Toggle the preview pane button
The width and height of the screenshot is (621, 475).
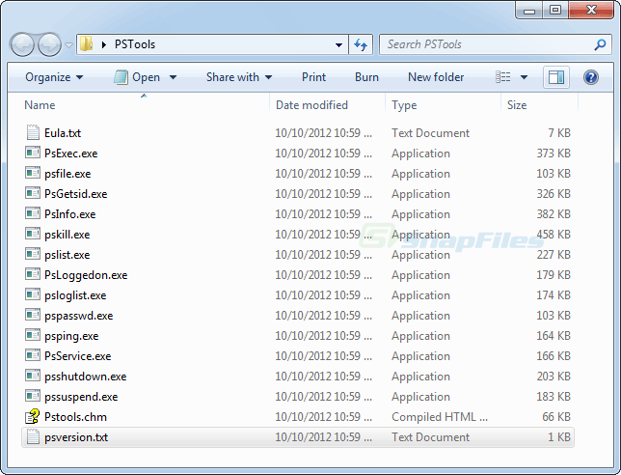pos(556,77)
